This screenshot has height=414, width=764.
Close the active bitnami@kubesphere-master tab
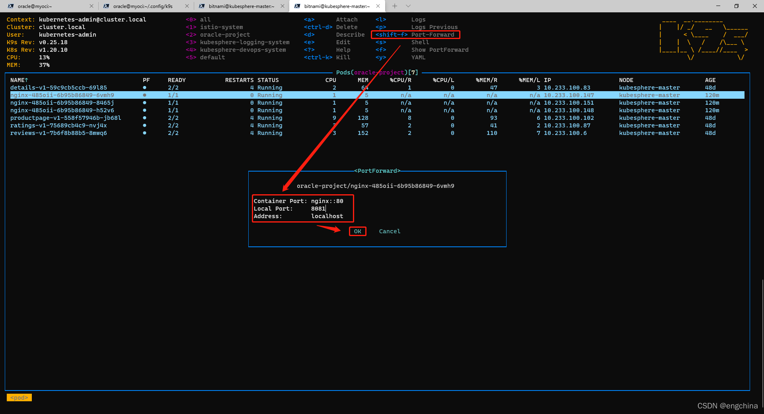point(378,6)
